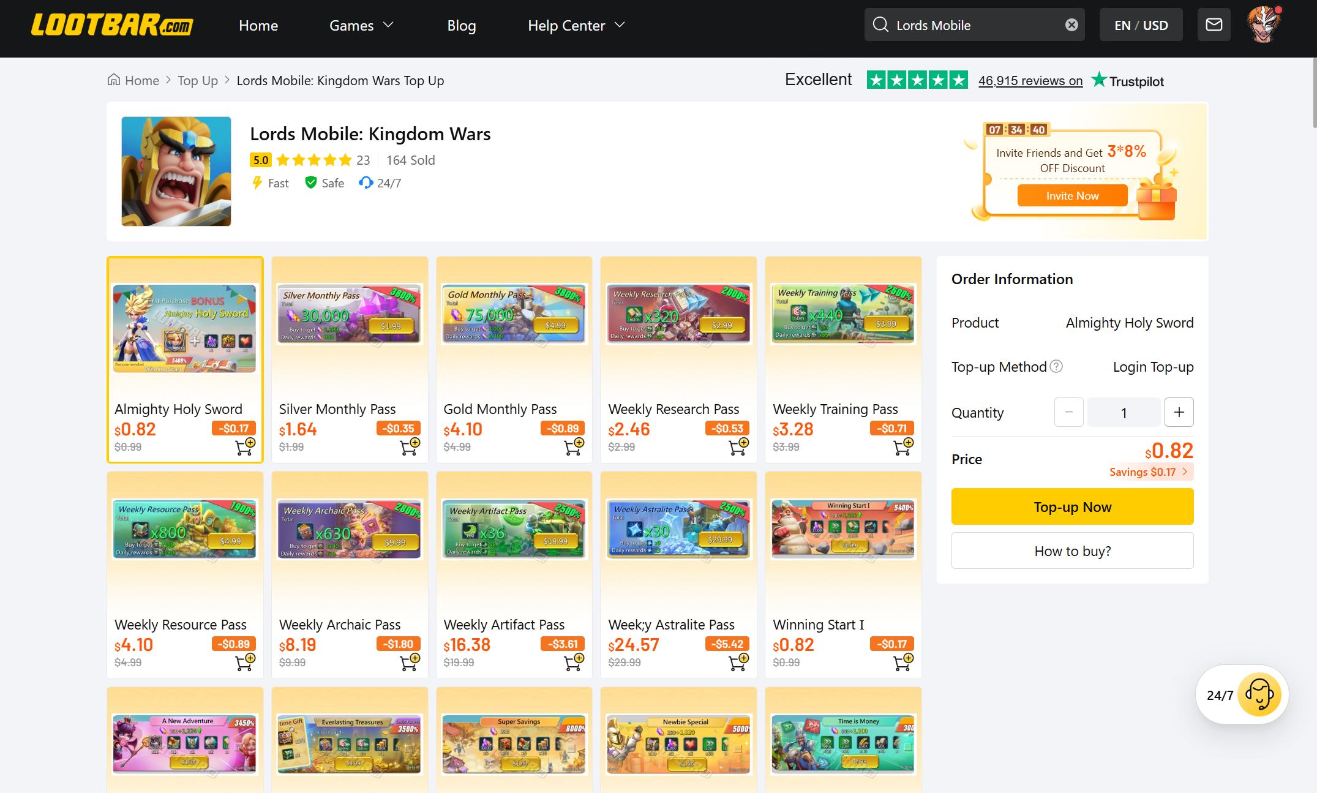Select the Silver Monthly Pass product image

click(x=350, y=314)
